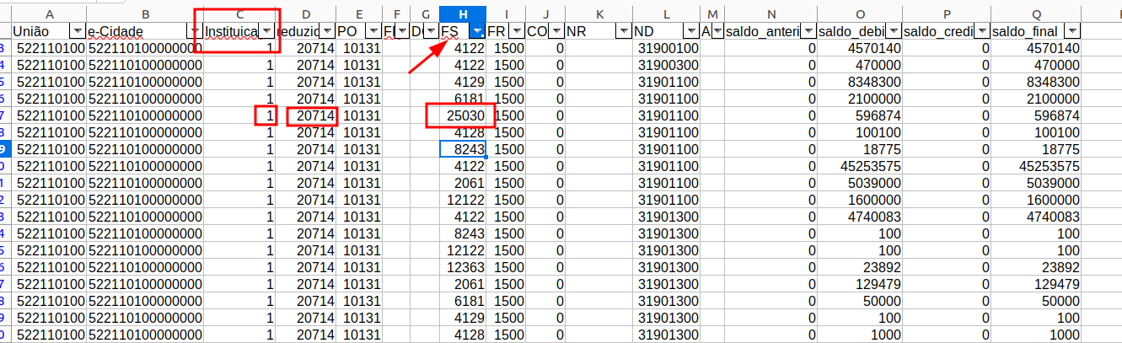The width and height of the screenshot is (1122, 343).
Task: Open the saldo_debito filter dropdown arrow
Action: (x=893, y=31)
